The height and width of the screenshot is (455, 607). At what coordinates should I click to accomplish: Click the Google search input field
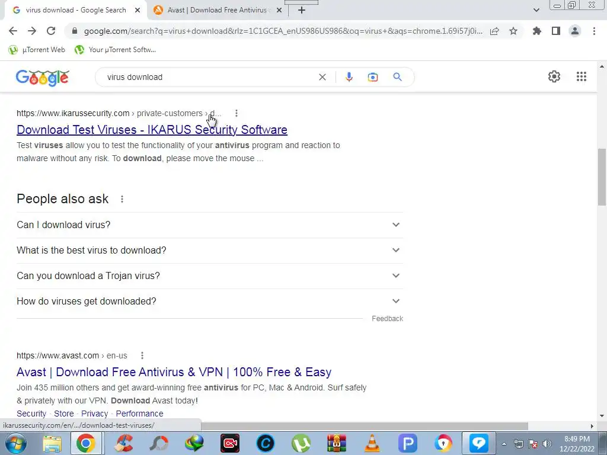[209, 77]
